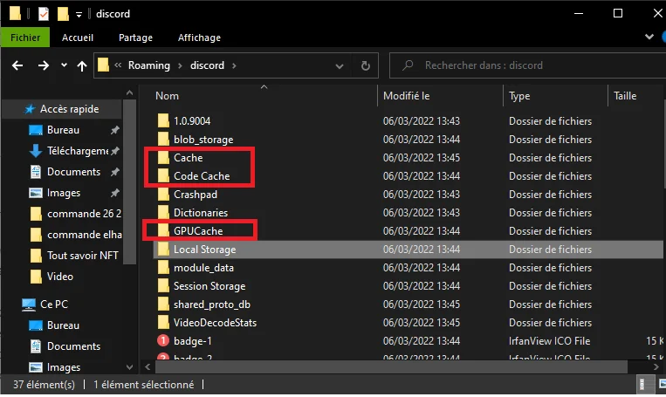Open Téléchargements in the quick access sidebar

[x=77, y=151]
